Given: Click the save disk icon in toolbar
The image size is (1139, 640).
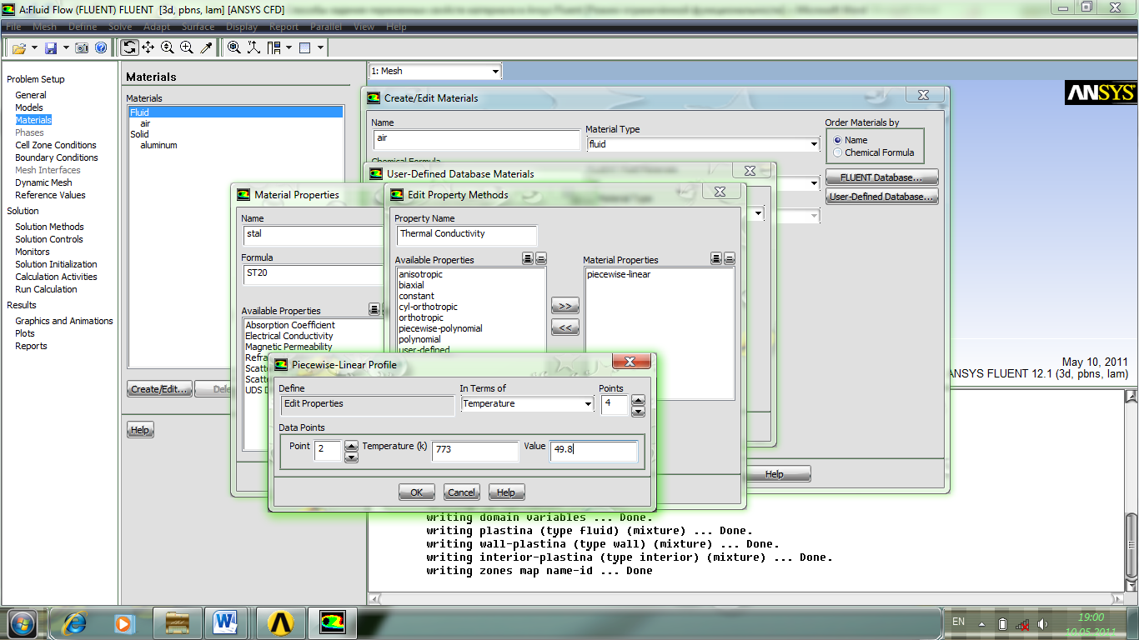Looking at the screenshot, I should 51,47.
